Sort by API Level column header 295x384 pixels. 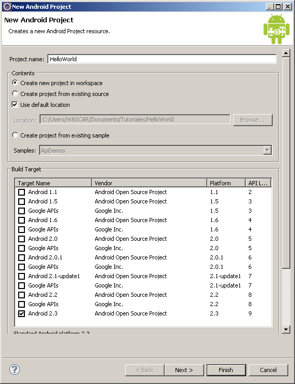[x=258, y=183]
